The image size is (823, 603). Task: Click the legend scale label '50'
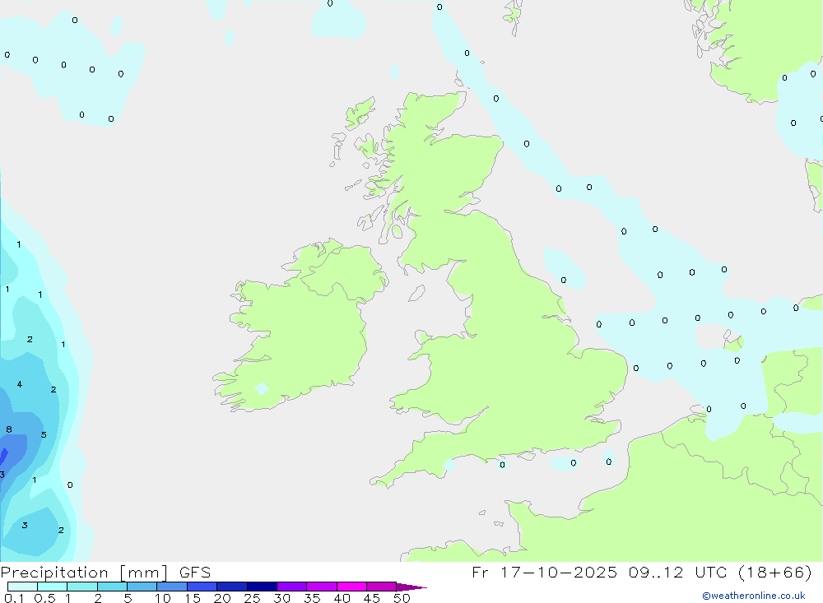point(402,598)
